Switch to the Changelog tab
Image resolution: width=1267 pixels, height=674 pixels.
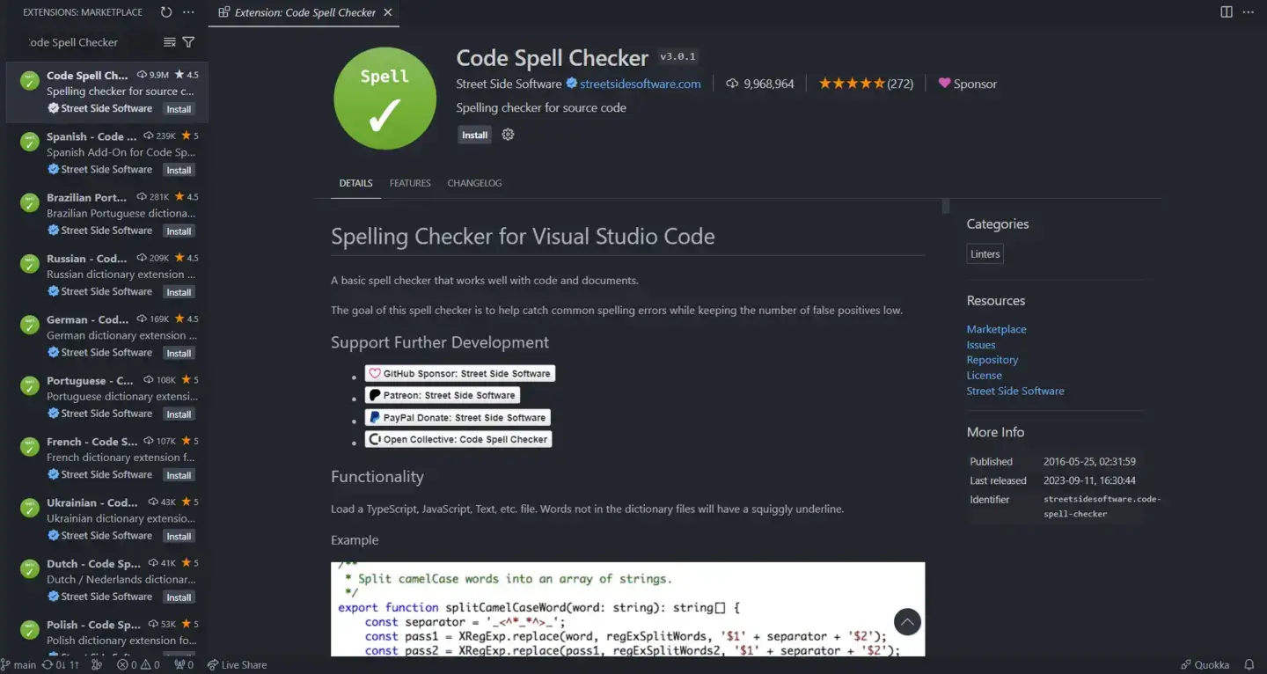point(474,183)
